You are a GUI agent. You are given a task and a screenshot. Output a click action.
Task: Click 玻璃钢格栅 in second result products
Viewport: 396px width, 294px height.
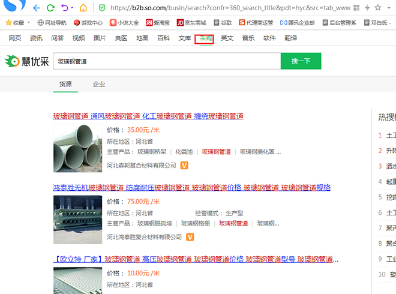click(x=196, y=224)
